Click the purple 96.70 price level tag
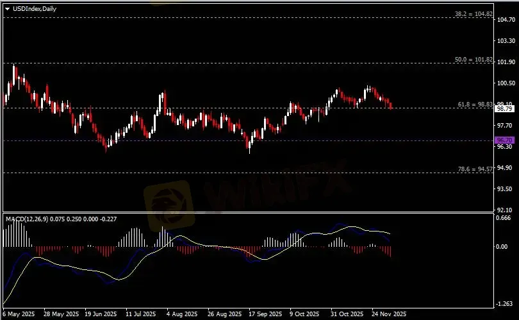The image size is (519, 320). [x=504, y=140]
